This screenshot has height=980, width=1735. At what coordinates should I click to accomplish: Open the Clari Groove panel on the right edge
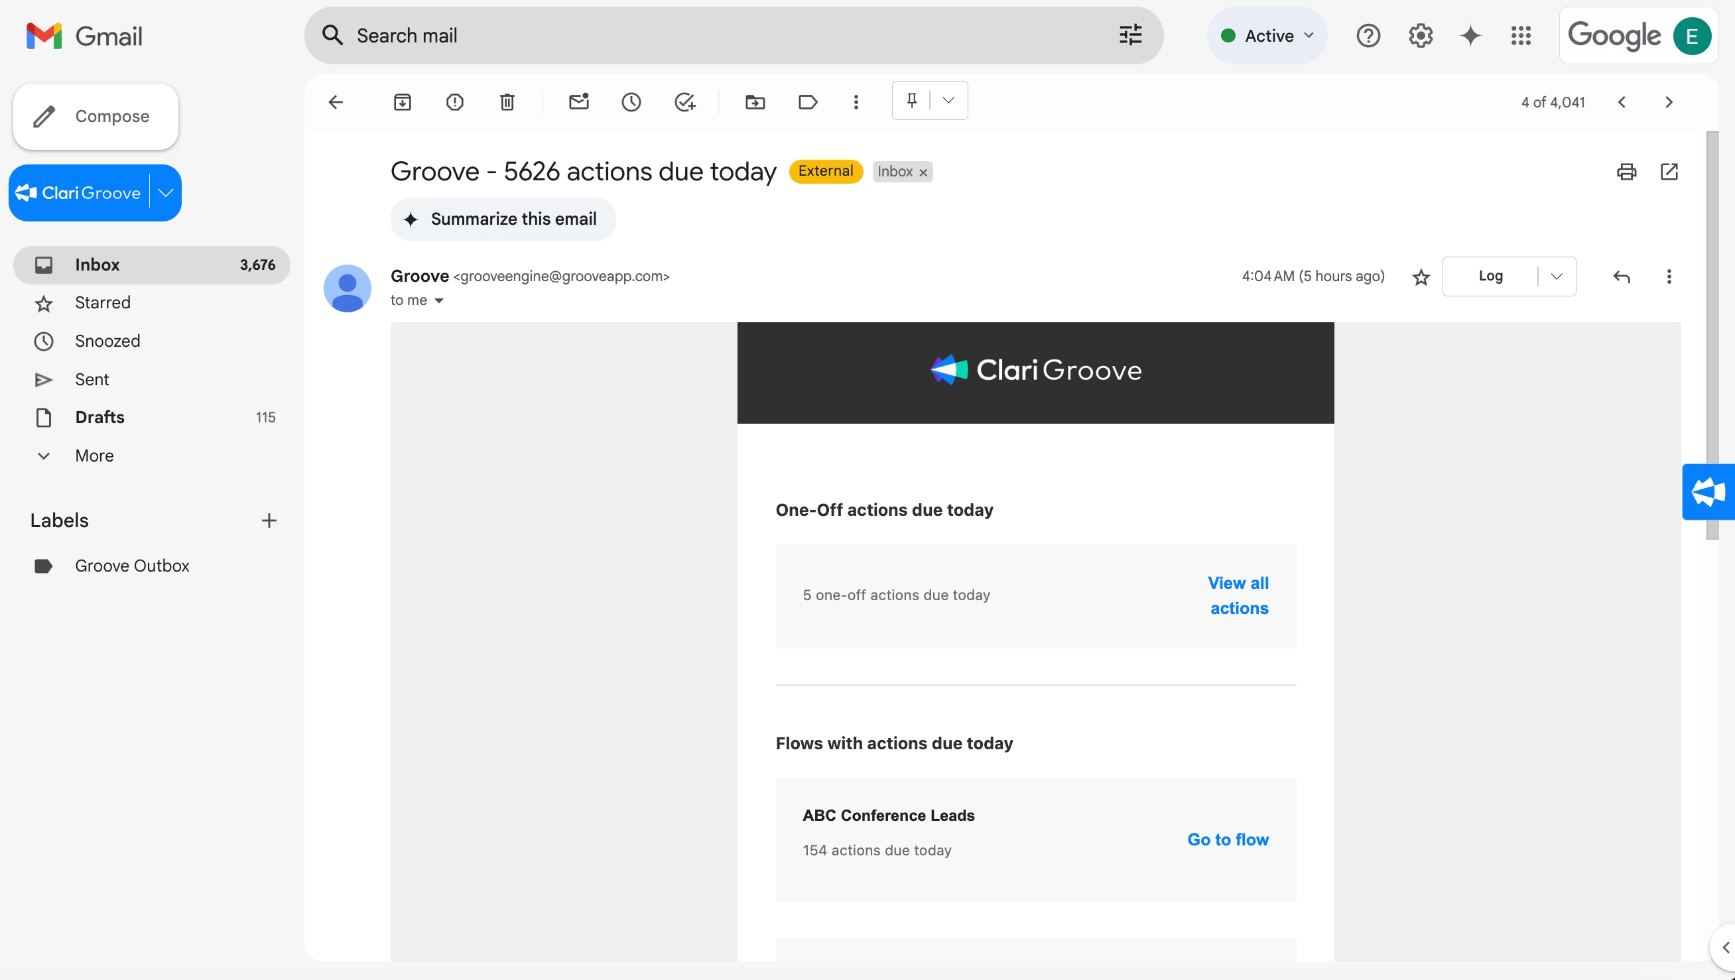click(x=1708, y=492)
